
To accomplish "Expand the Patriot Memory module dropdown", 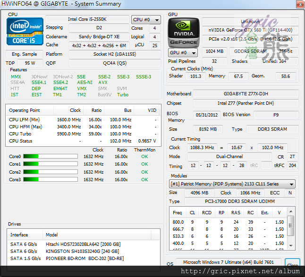I will tap(232, 184).
